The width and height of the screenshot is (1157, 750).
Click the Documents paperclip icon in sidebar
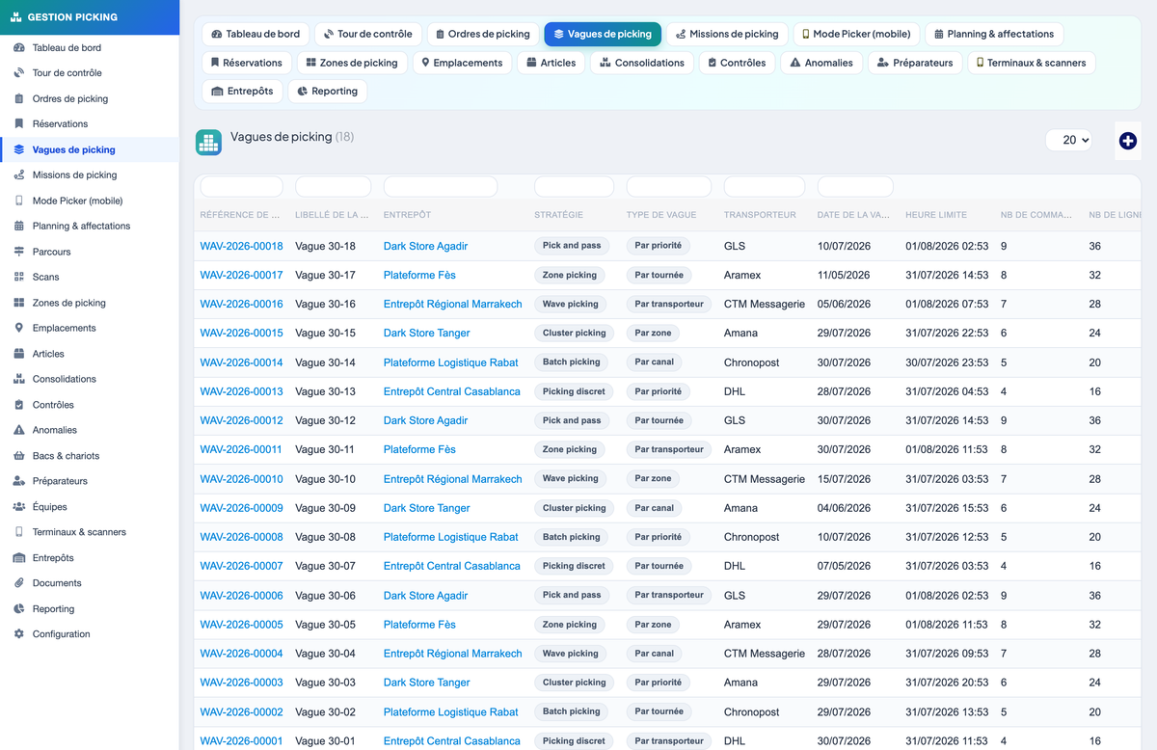point(19,583)
